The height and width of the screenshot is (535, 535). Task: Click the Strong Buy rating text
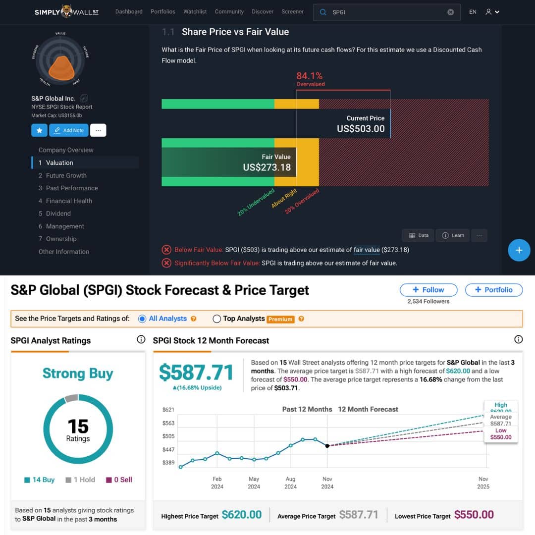pyautogui.click(x=78, y=374)
